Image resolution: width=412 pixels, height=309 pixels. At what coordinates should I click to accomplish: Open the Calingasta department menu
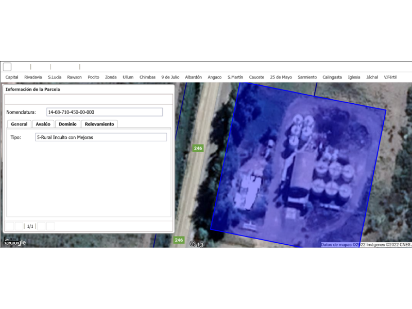332,77
